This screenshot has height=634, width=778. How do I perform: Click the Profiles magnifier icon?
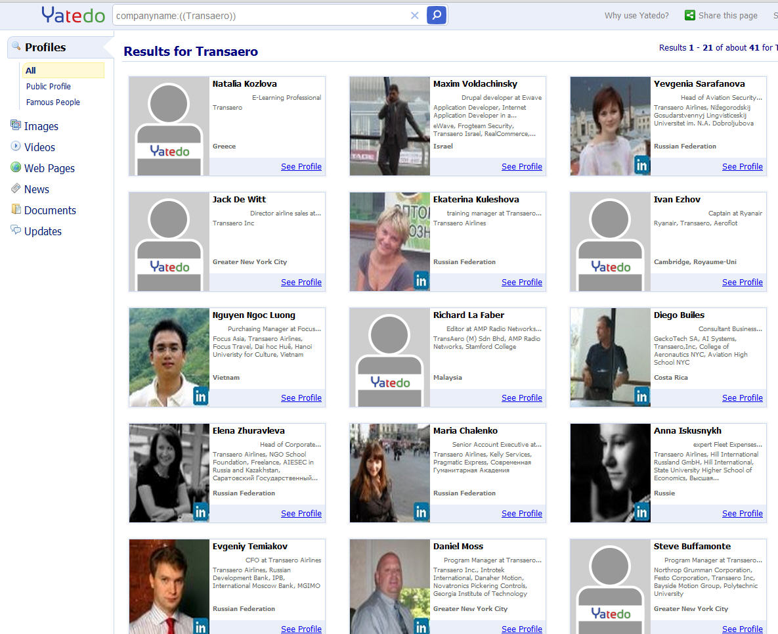[x=16, y=46]
